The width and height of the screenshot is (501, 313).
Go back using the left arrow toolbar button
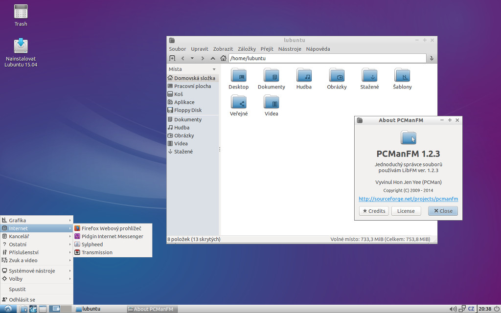(x=182, y=58)
